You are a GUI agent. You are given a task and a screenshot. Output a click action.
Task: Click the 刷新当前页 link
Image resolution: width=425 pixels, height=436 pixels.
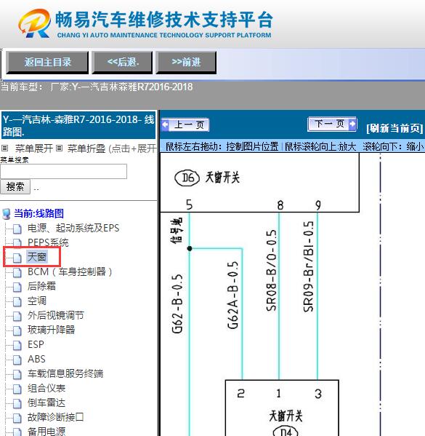click(394, 128)
